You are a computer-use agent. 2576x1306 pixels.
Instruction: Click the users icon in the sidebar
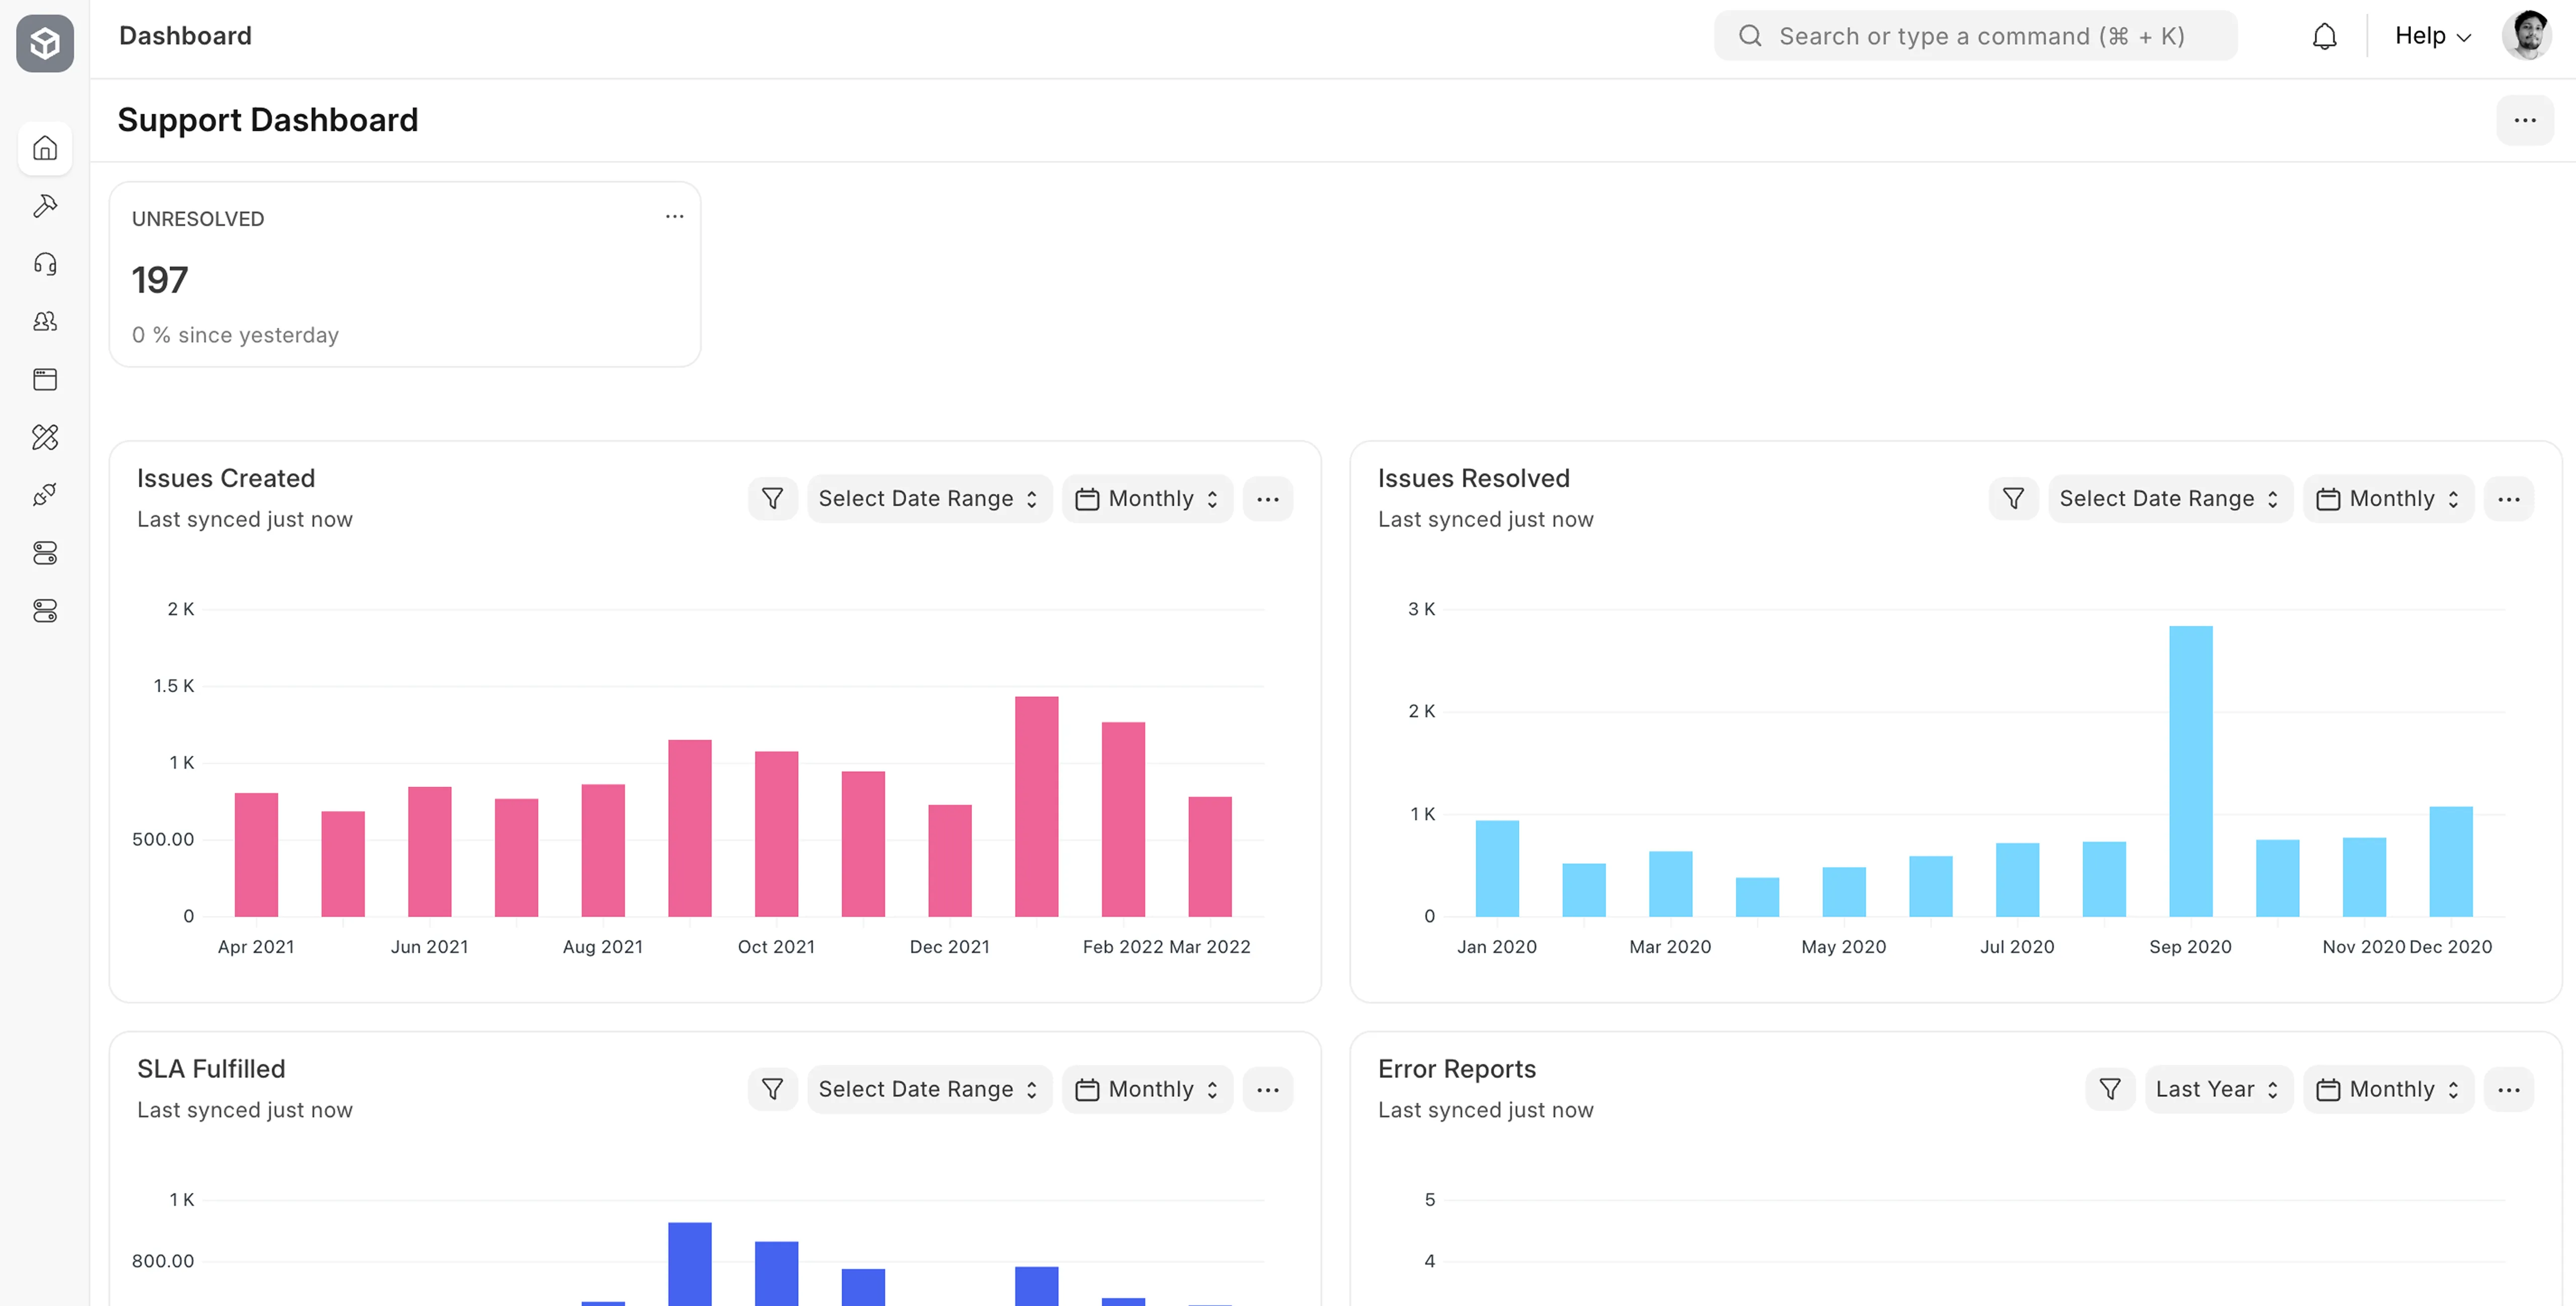[x=45, y=320]
